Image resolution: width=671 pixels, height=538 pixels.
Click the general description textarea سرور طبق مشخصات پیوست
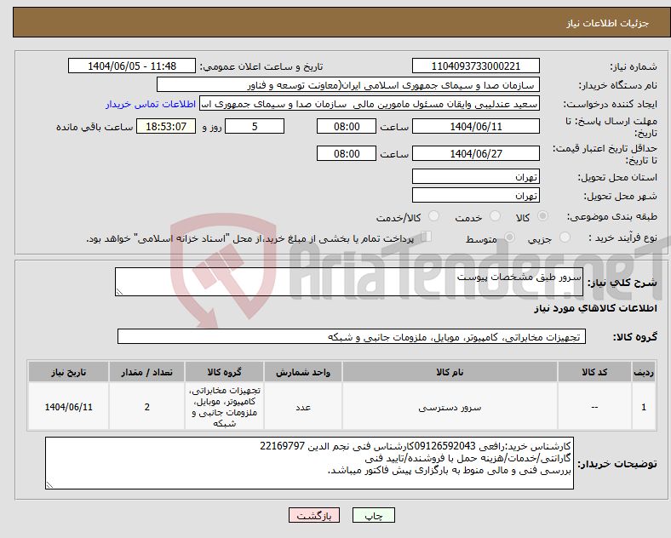(x=349, y=282)
